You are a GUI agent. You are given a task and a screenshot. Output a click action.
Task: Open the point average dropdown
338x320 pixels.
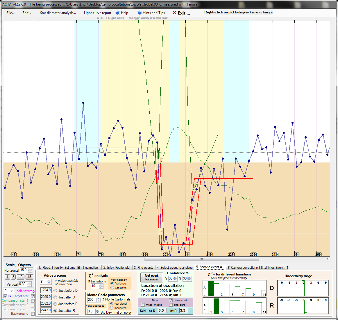point(12,291)
